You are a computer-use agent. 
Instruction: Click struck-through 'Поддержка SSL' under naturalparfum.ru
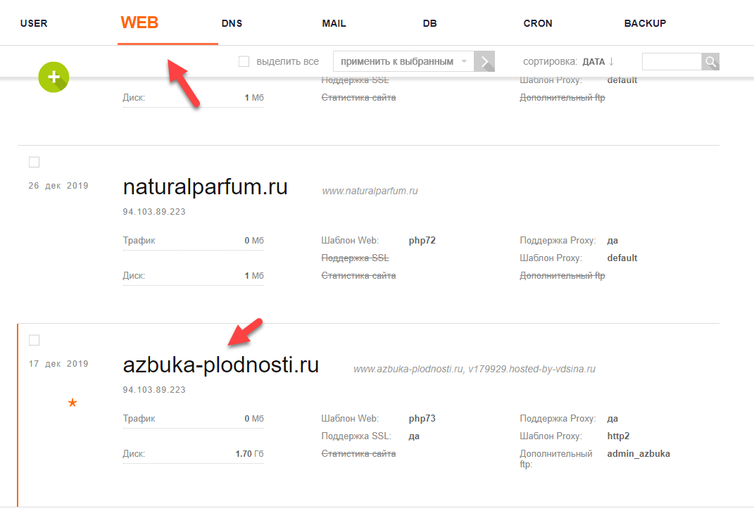pos(355,258)
